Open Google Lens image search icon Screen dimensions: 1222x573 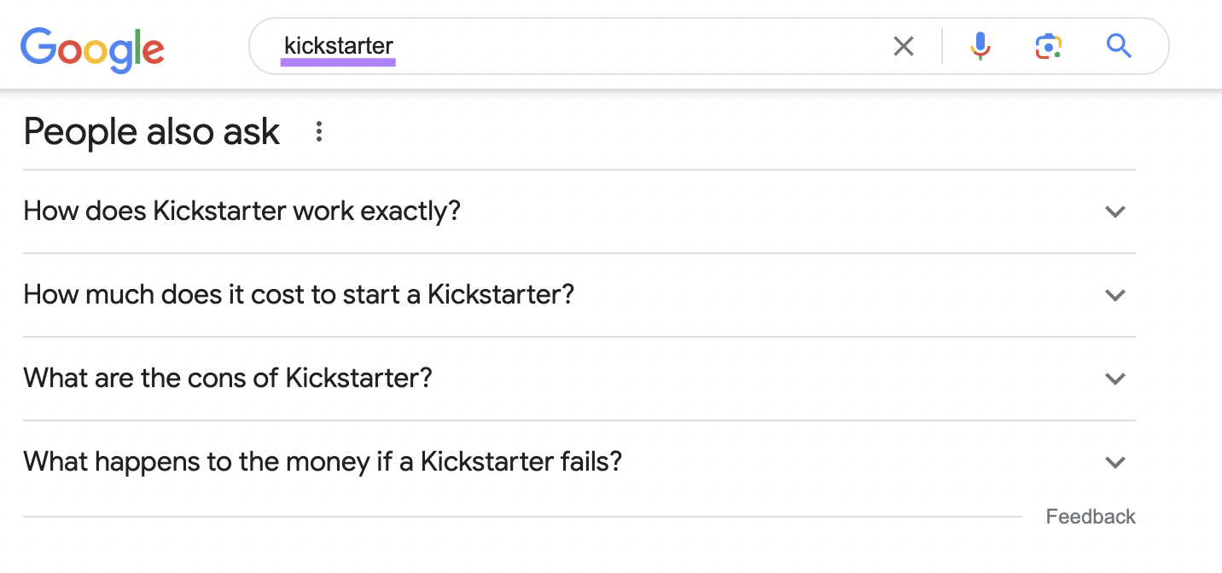tap(1048, 46)
